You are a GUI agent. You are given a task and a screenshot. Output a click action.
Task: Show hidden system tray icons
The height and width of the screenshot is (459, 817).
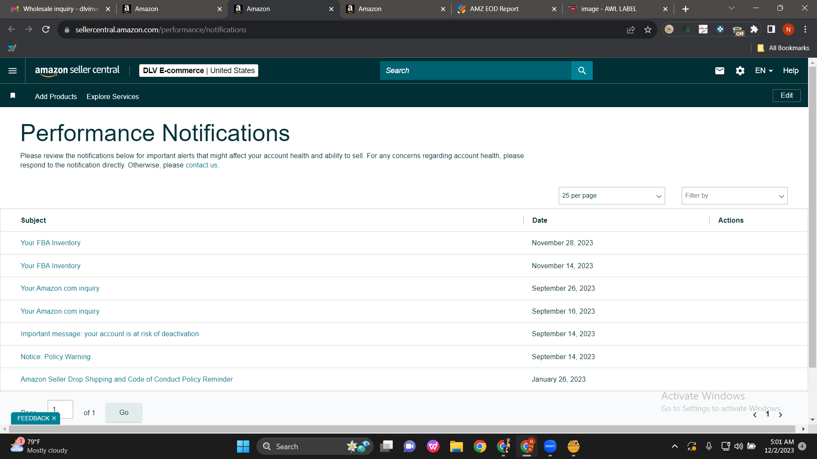click(x=674, y=446)
